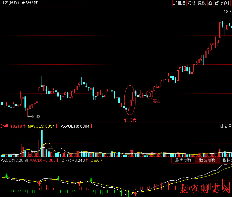Click the 买点 buy point label

[x=157, y=101]
